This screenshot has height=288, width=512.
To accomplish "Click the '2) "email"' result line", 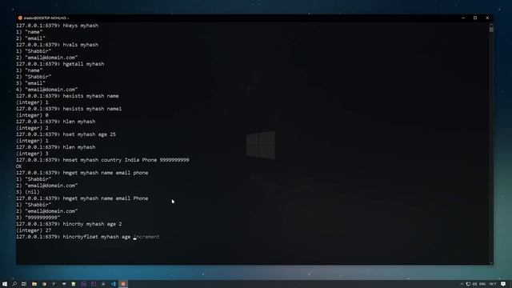I will (30, 38).
